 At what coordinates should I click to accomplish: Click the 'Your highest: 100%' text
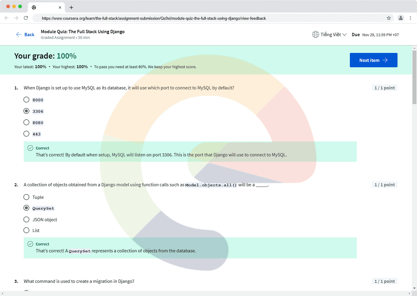[x=70, y=67]
